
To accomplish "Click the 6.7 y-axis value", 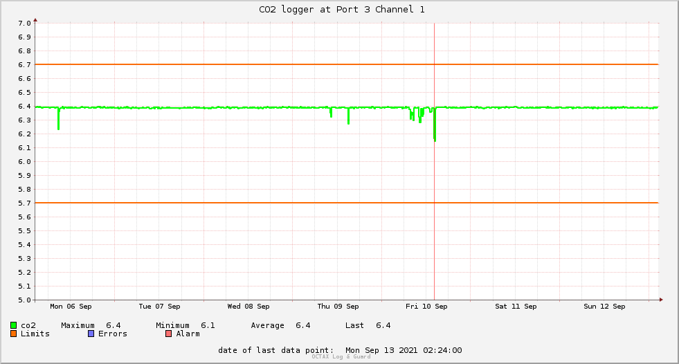I will pos(24,65).
